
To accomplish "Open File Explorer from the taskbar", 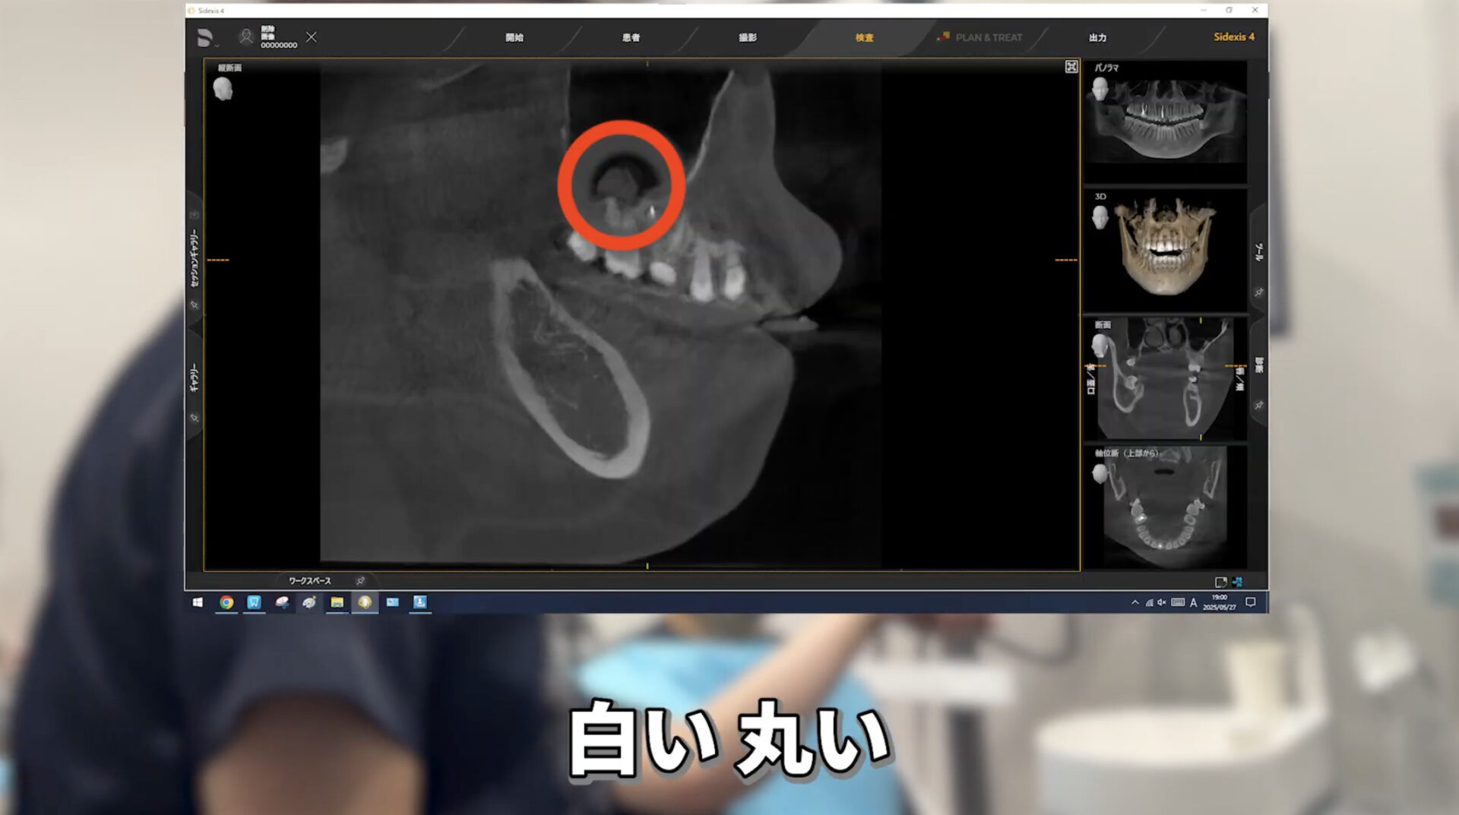I will click(x=337, y=602).
